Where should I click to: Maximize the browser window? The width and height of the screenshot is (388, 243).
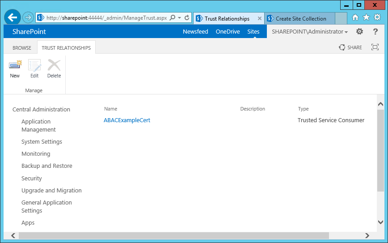tap(359, 5)
